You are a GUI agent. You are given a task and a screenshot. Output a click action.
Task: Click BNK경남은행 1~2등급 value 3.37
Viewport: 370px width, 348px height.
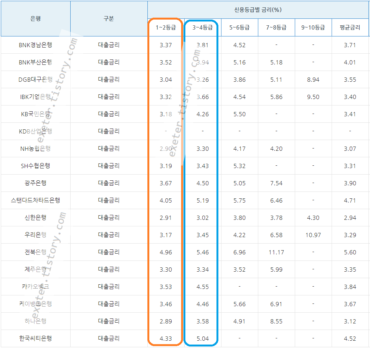click(166, 45)
